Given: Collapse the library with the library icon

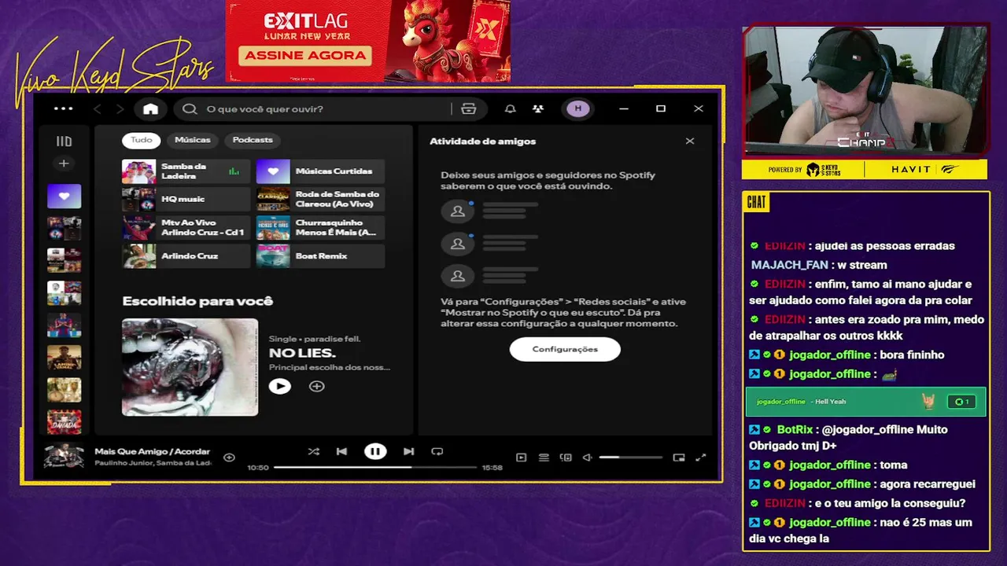Looking at the screenshot, I should click(x=64, y=141).
